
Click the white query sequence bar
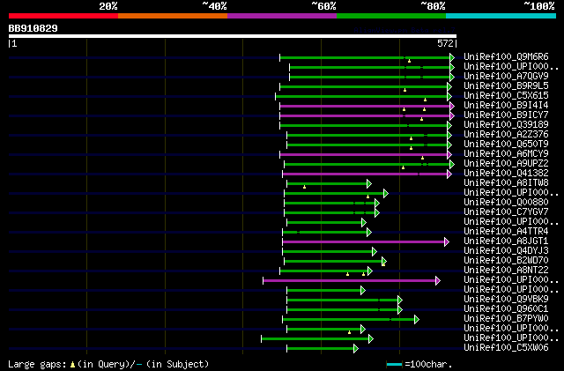233,36
